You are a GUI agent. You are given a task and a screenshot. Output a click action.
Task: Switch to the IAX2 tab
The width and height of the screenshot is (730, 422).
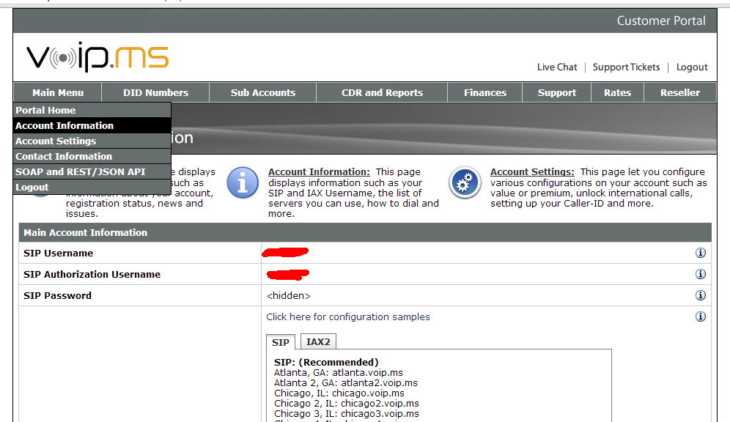pos(318,342)
